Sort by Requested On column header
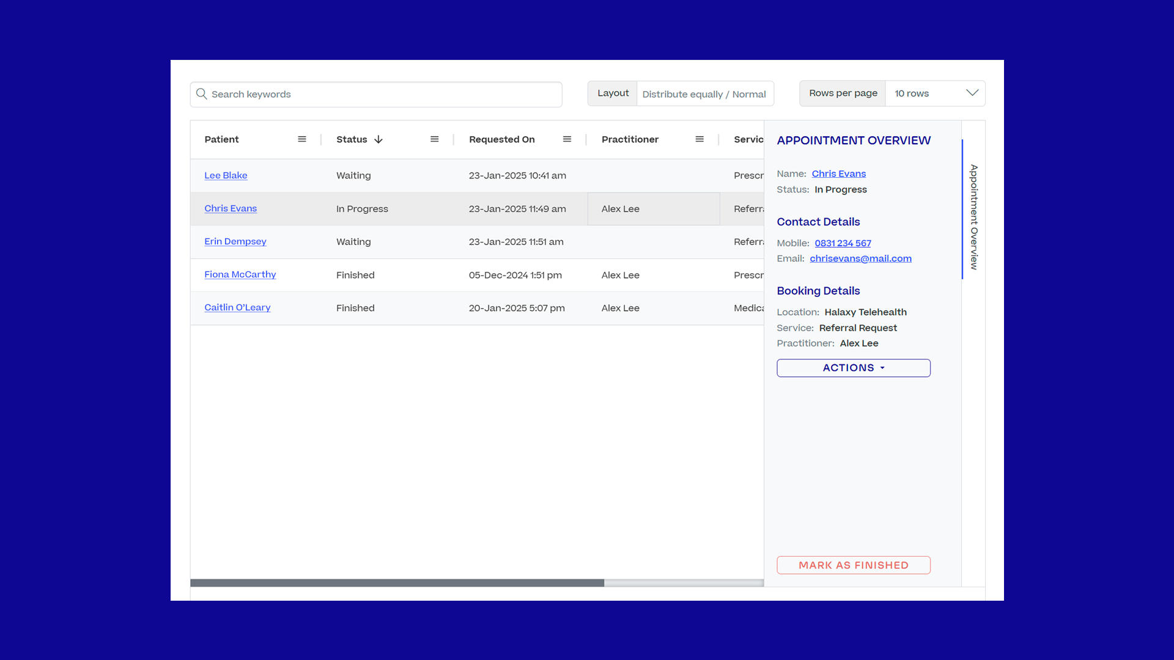The image size is (1174, 660). tap(502, 139)
